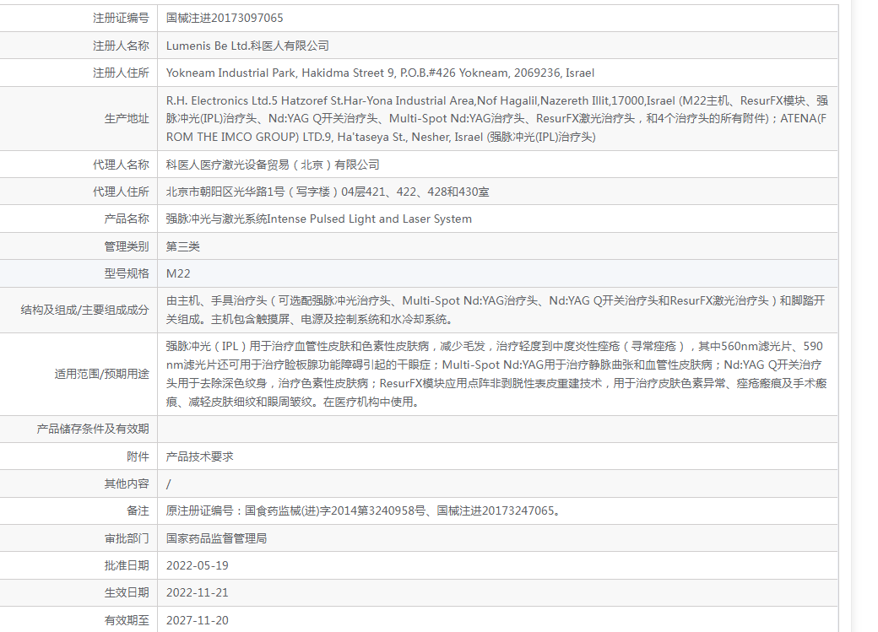The image size is (878, 632).
Task: Select agent name 科医人医疗激光设备贸易（北京）有限公司
Action: (273, 165)
